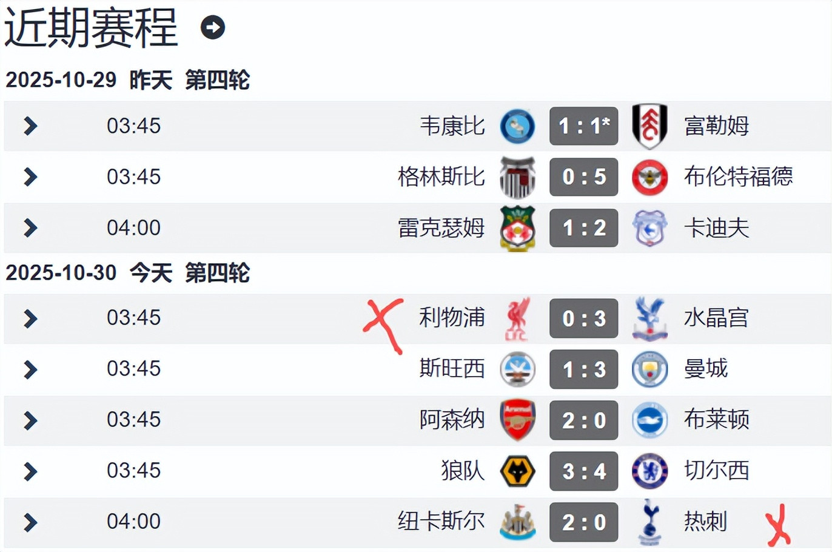Click the Liverpool club crest
Screen dimensions: 832x552
point(518,318)
